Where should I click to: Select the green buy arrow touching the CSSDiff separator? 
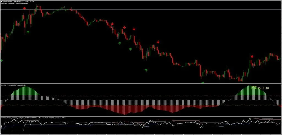(x=203, y=82)
